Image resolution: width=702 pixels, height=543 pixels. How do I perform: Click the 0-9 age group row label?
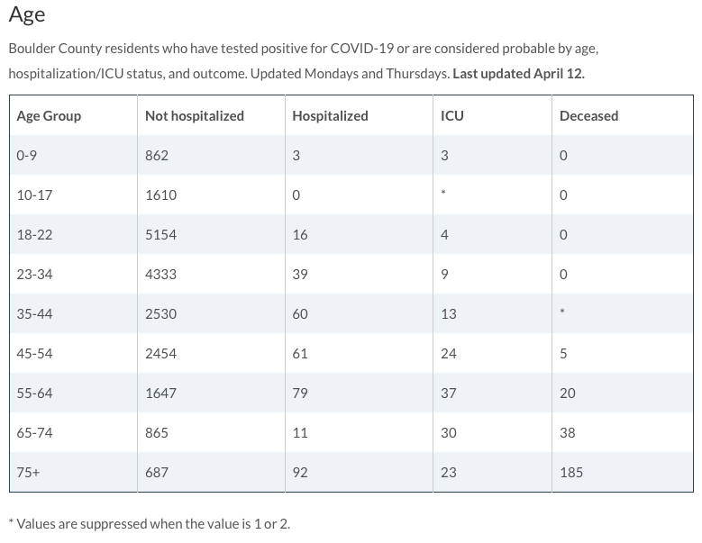click(x=27, y=156)
